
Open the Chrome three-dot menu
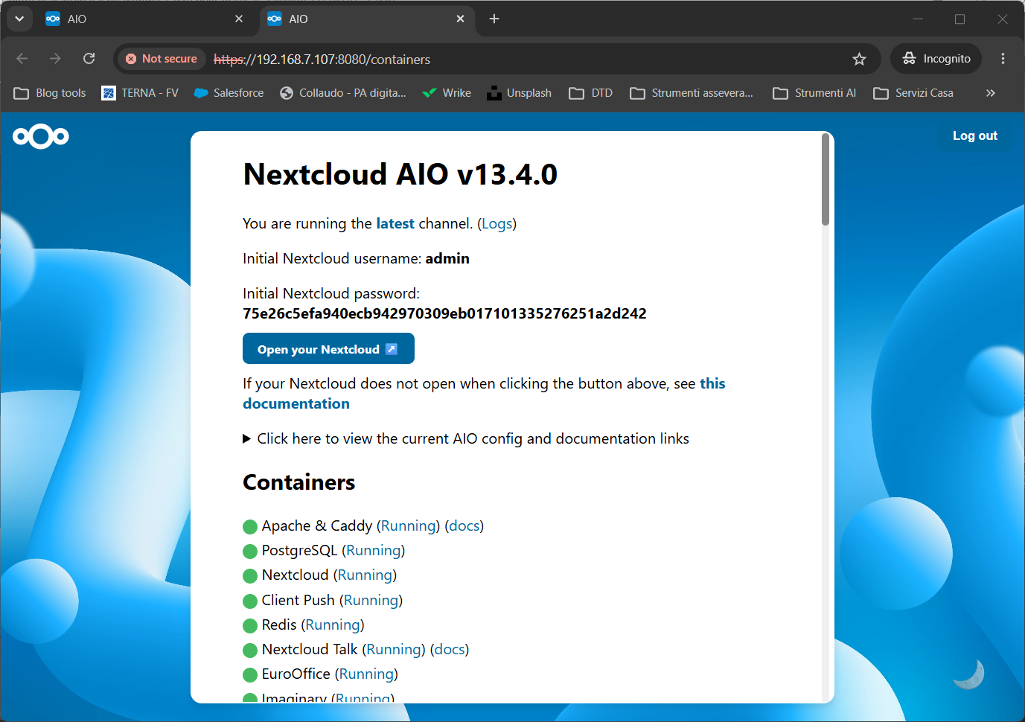[x=1003, y=59]
